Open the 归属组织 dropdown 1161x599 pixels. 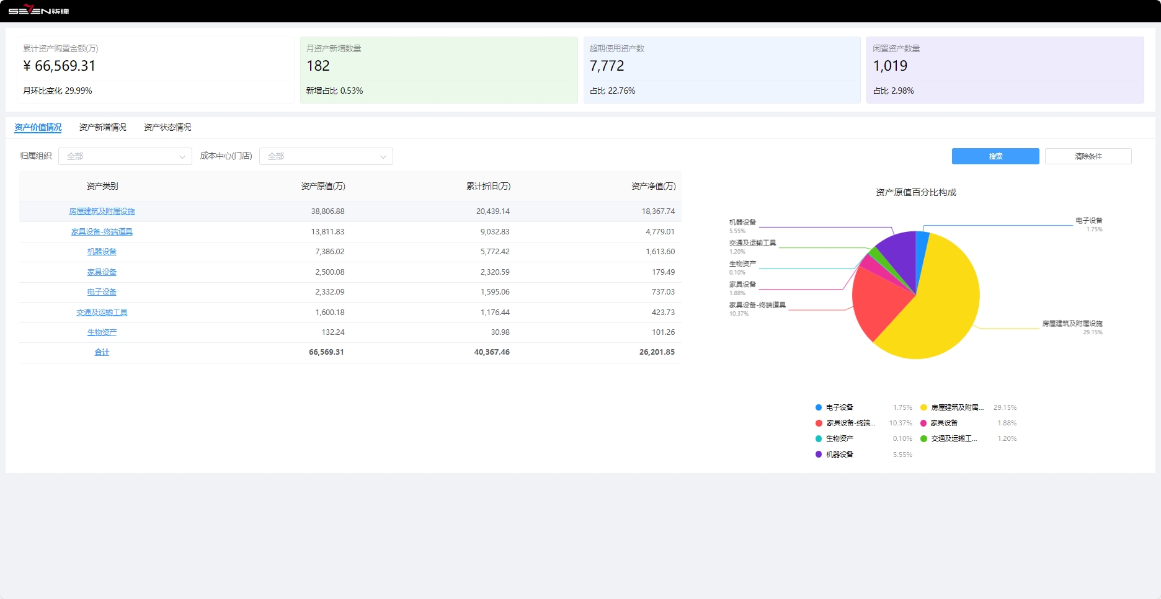(125, 156)
